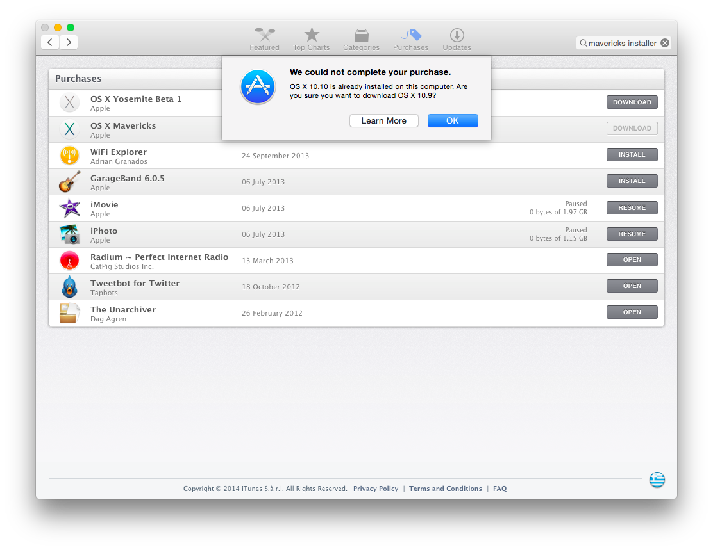The width and height of the screenshot is (713, 550).
Task: Click the iPhoto app icon
Action: pos(70,234)
